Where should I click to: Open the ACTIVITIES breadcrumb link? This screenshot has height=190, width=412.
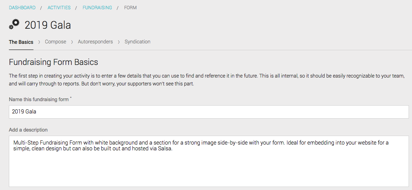(59, 8)
